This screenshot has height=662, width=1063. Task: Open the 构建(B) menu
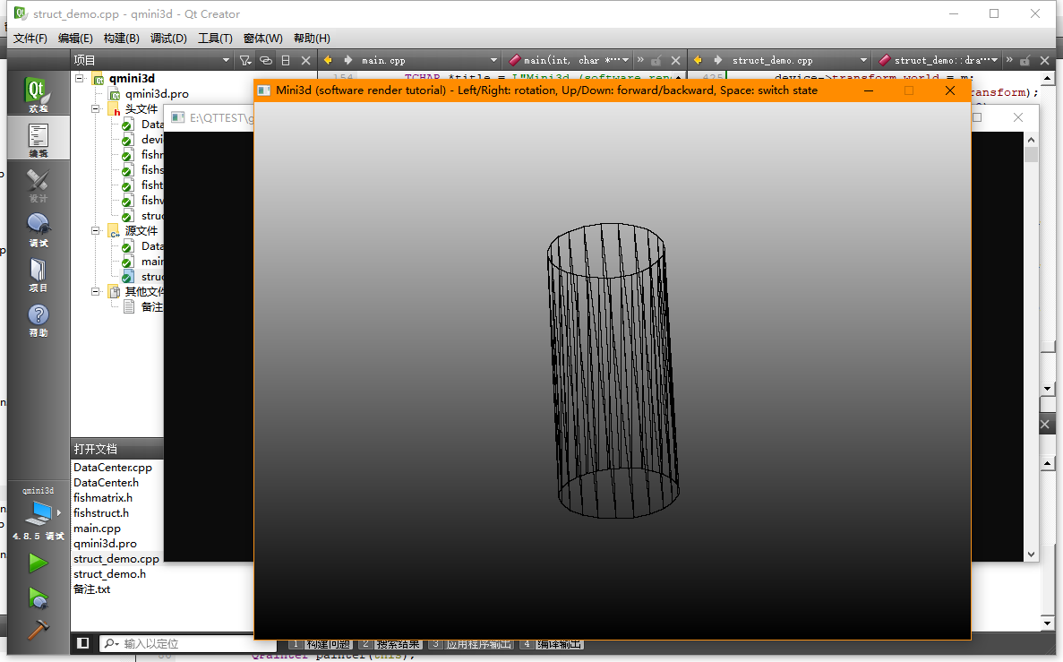pos(122,38)
